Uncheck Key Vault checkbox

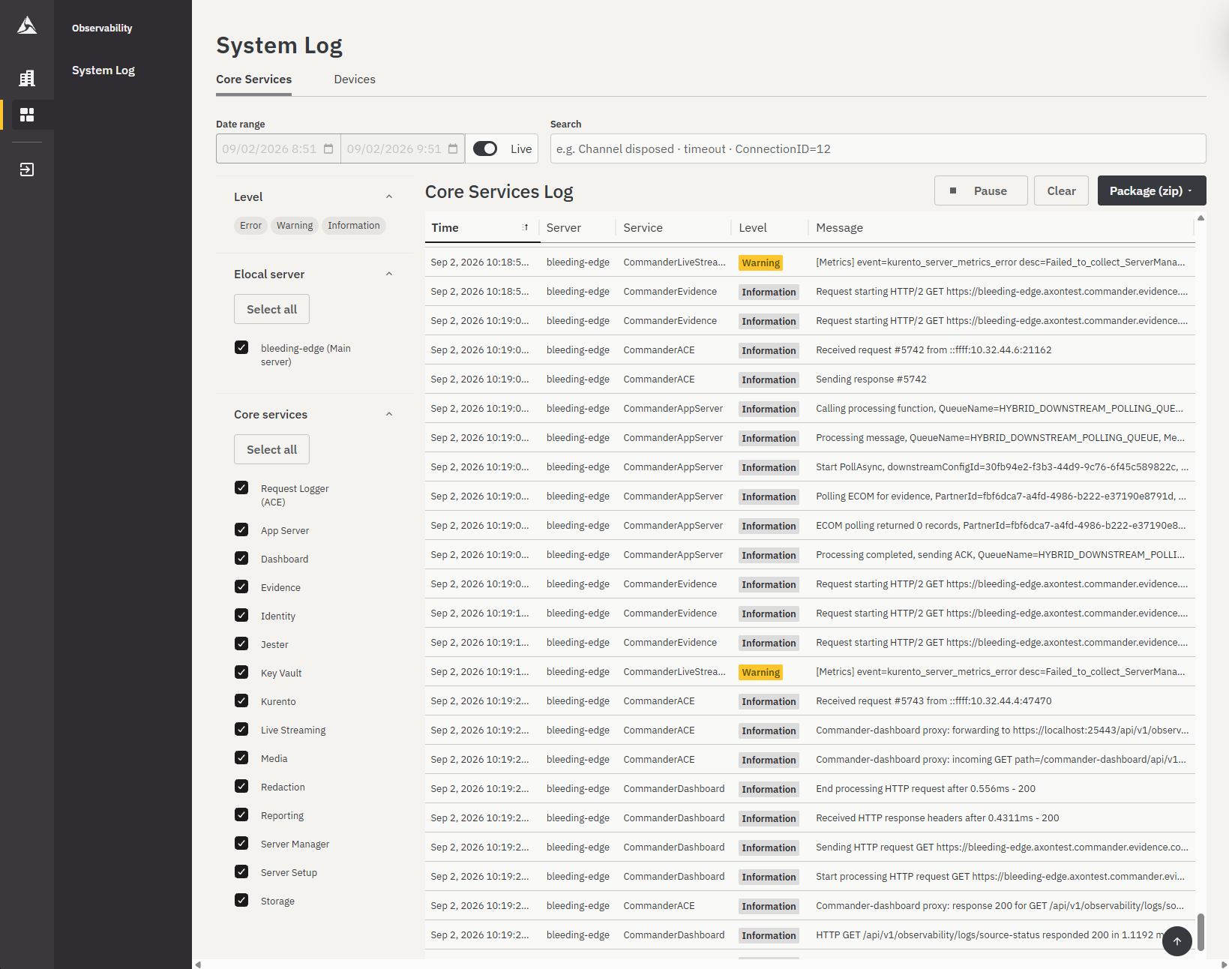[x=241, y=672]
